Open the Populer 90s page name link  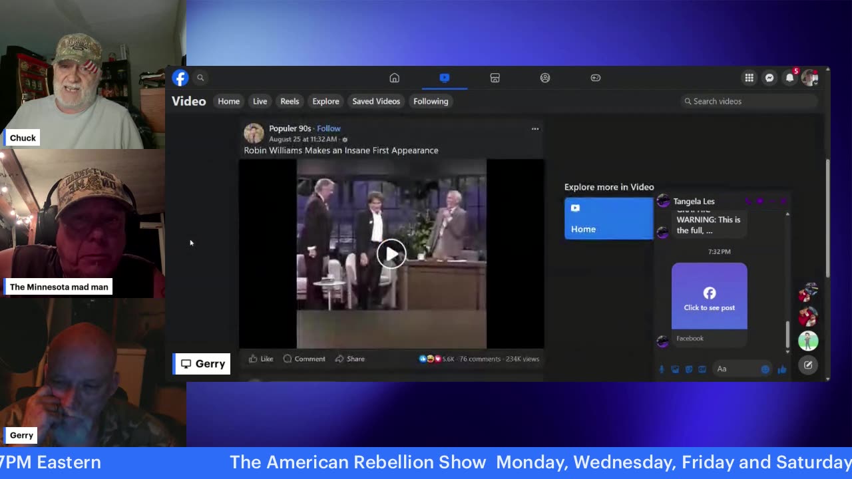coord(290,128)
